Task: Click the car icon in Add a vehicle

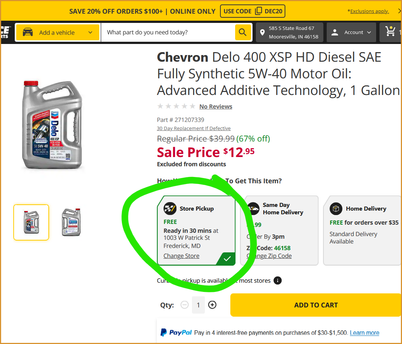Action: pos(28,33)
